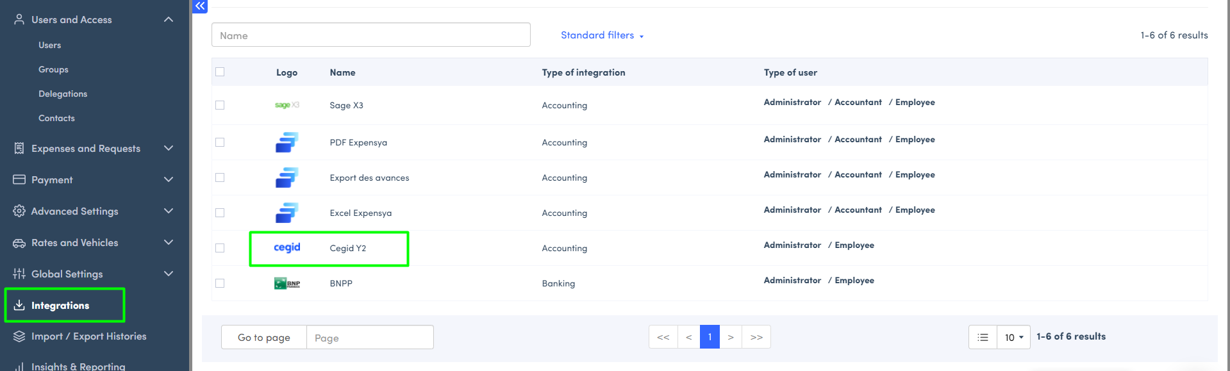Viewport: 1230px width, 371px height.
Task: Jump to the last page with >> button
Action: (756, 337)
